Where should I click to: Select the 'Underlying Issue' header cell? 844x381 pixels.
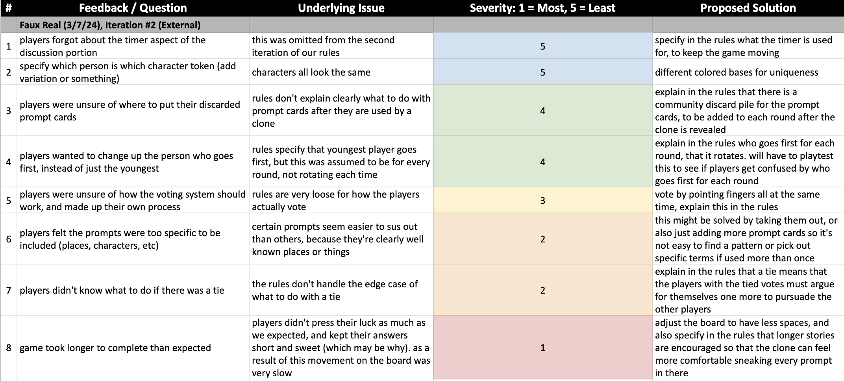click(341, 8)
